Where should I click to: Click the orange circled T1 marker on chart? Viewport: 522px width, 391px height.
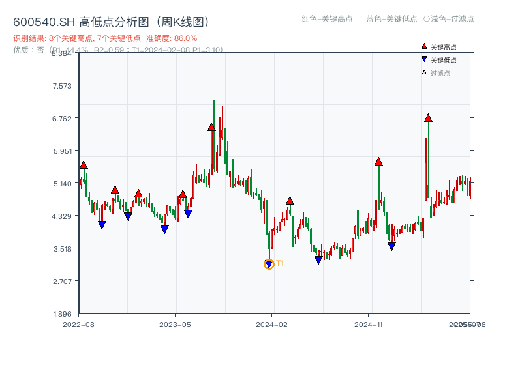(x=269, y=265)
